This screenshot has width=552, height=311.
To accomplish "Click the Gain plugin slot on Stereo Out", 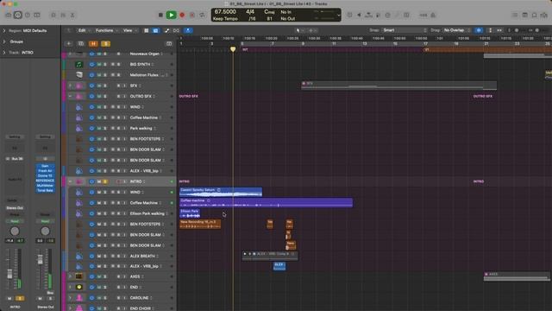I will 45,166.
